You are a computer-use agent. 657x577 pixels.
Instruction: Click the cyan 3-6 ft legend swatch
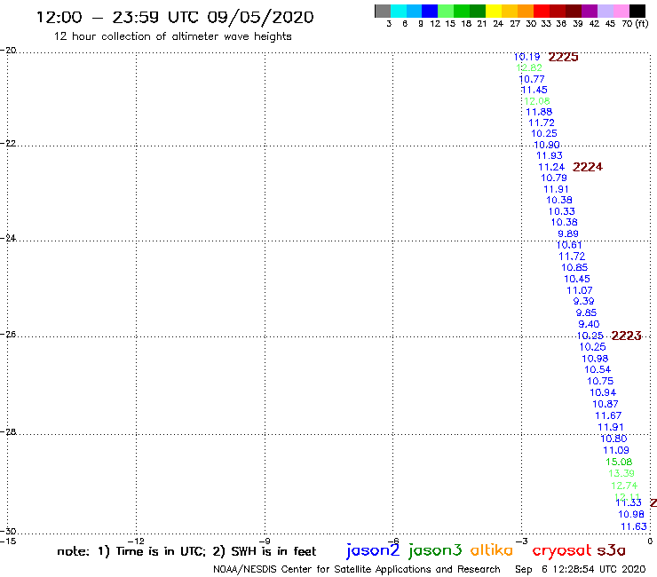(399, 11)
